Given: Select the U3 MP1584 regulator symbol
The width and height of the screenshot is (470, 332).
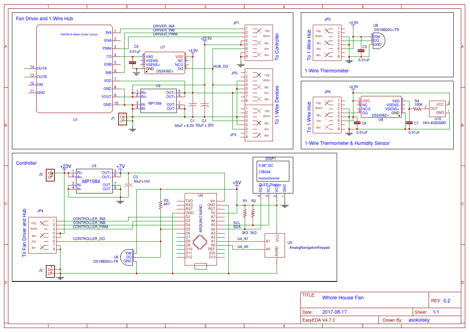Looking at the screenshot, I should point(94,181).
